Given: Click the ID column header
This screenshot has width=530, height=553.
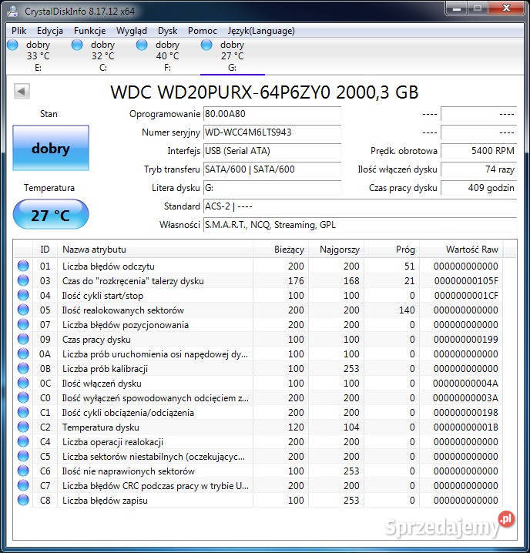Looking at the screenshot, I should 45,250.
